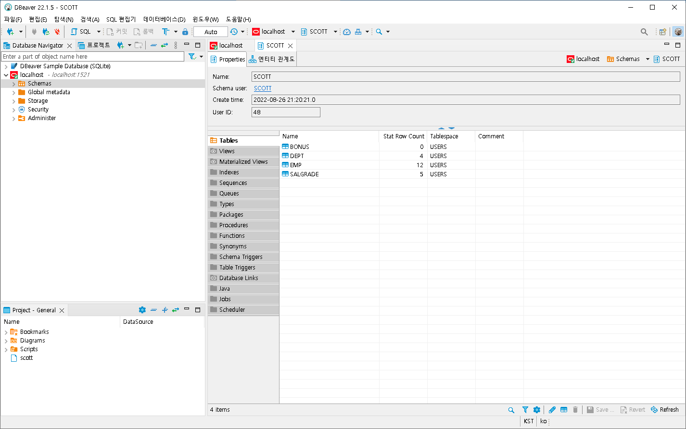Open the Sequences section
The image size is (686, 429).
tap(243, 183)
